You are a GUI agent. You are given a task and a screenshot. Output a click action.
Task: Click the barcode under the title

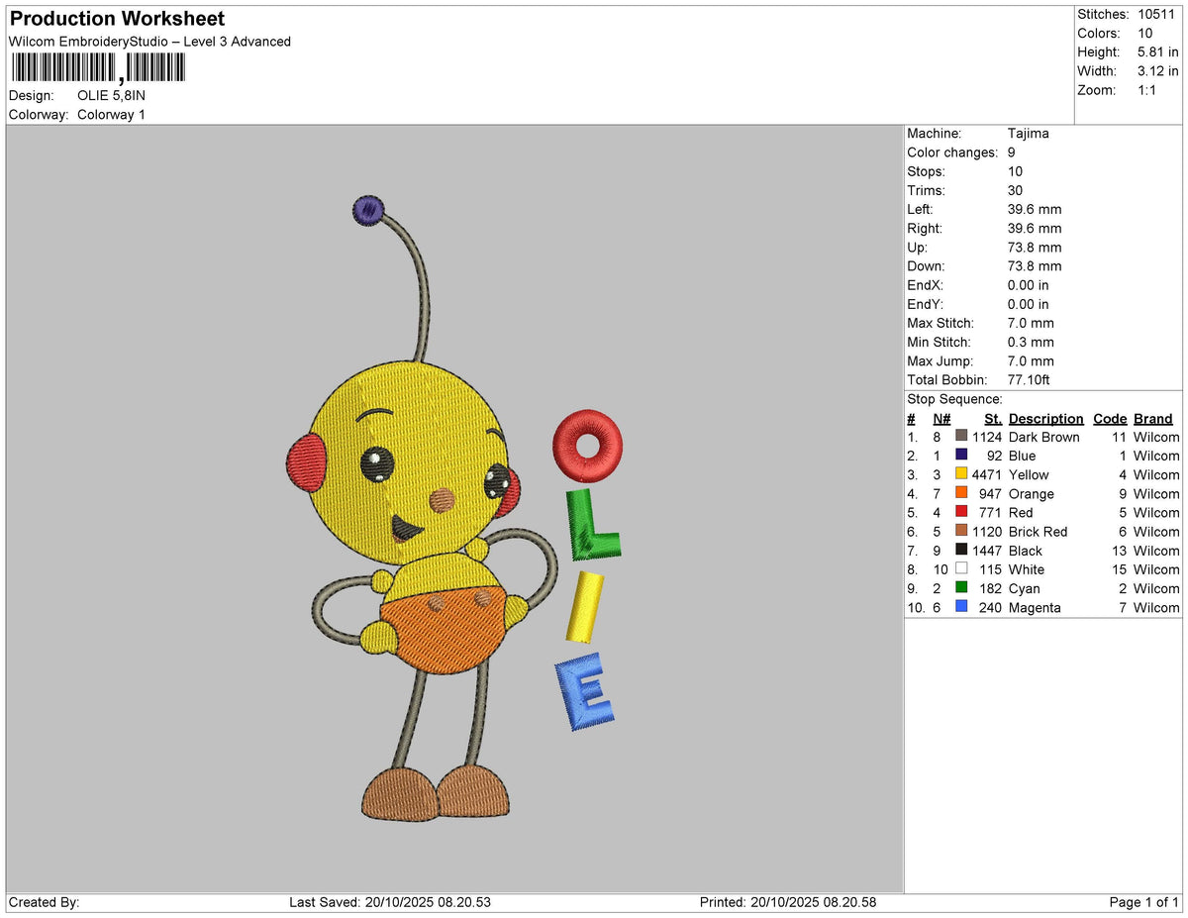click(x=97, y=67)
